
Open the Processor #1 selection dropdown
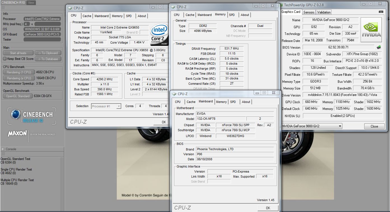pyautogui.click(x=119, y=106)
